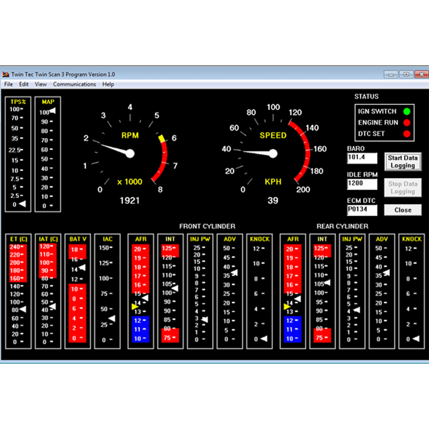The height and width of the screenshot is (429, 429).
Task: Click the yellow rear cylinder AFR target marker
Action: coord(287,307)
